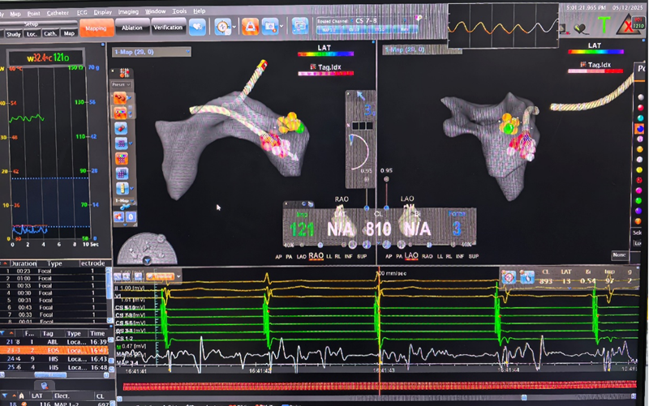Click the blue heart icon in toolbar

[x=197, y=28]
